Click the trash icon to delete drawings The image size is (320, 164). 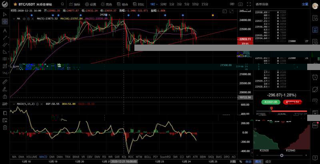[4, 127]
